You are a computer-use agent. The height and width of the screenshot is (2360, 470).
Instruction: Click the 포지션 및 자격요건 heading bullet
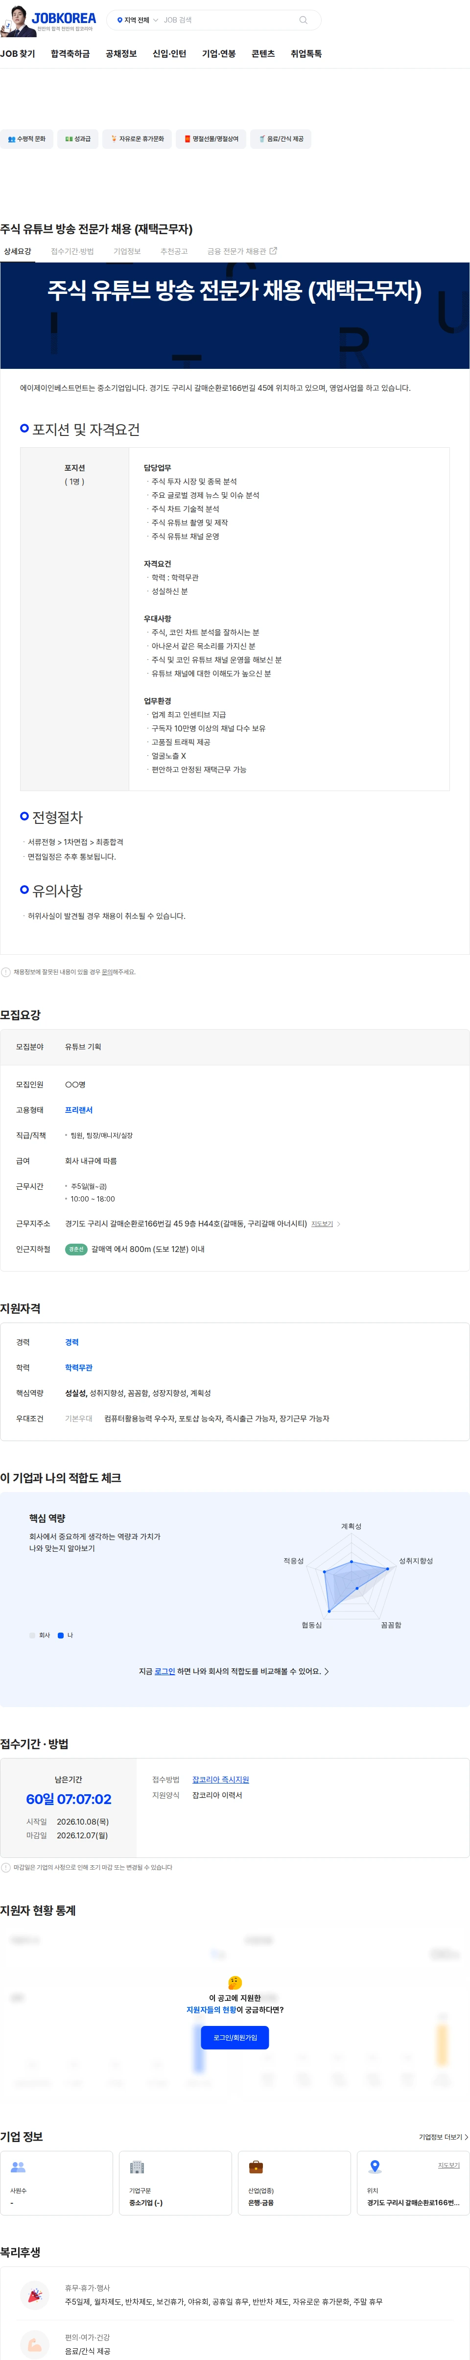(x=25, y=429)
